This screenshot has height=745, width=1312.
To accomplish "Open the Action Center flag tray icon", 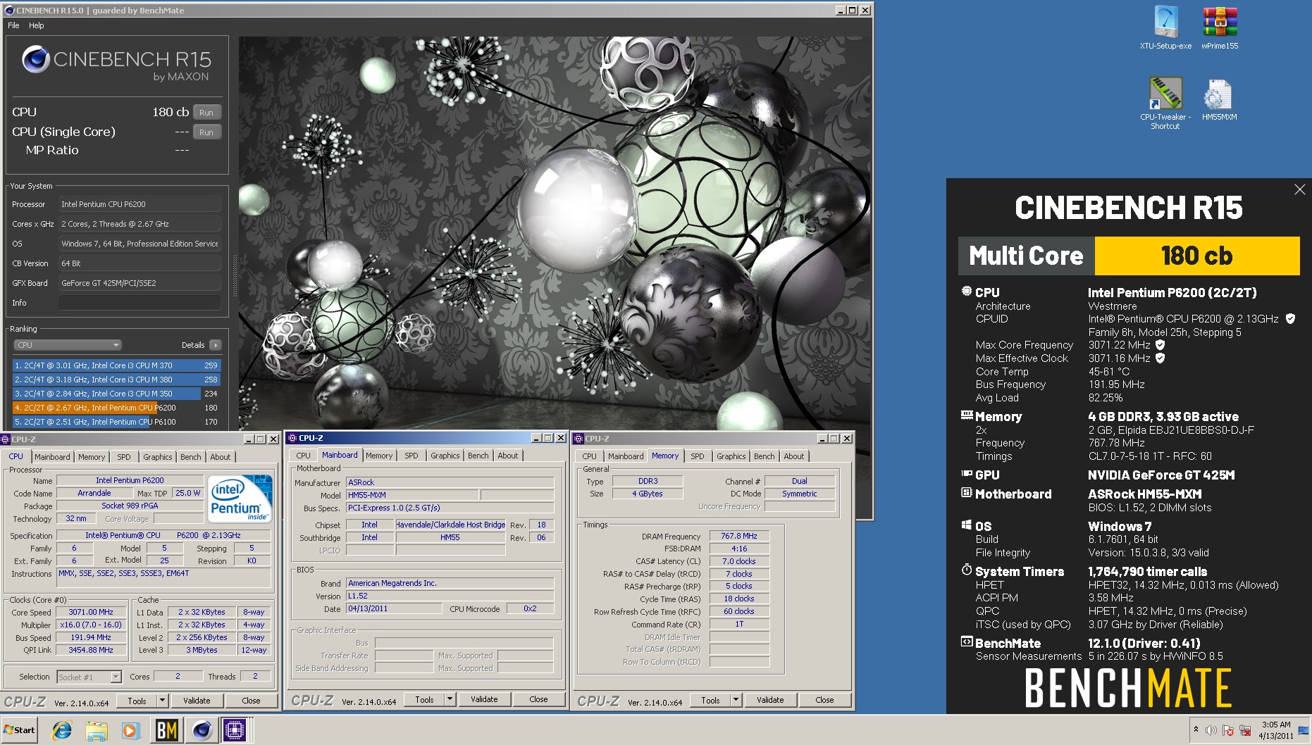I will (x=1228, y=730).
